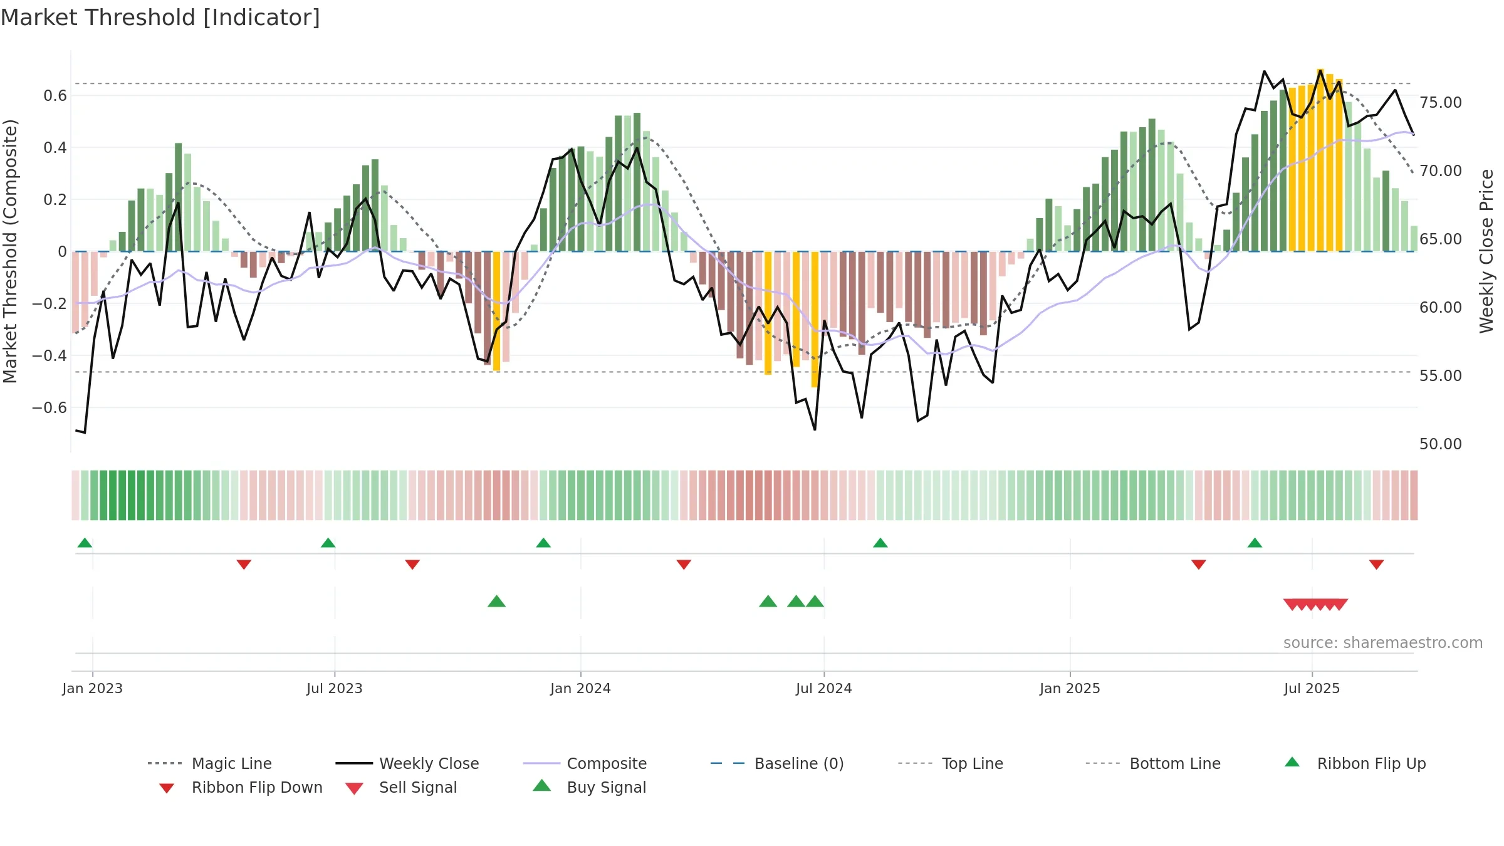Click the ribbon flip down marker after Jul 2023

412,565
